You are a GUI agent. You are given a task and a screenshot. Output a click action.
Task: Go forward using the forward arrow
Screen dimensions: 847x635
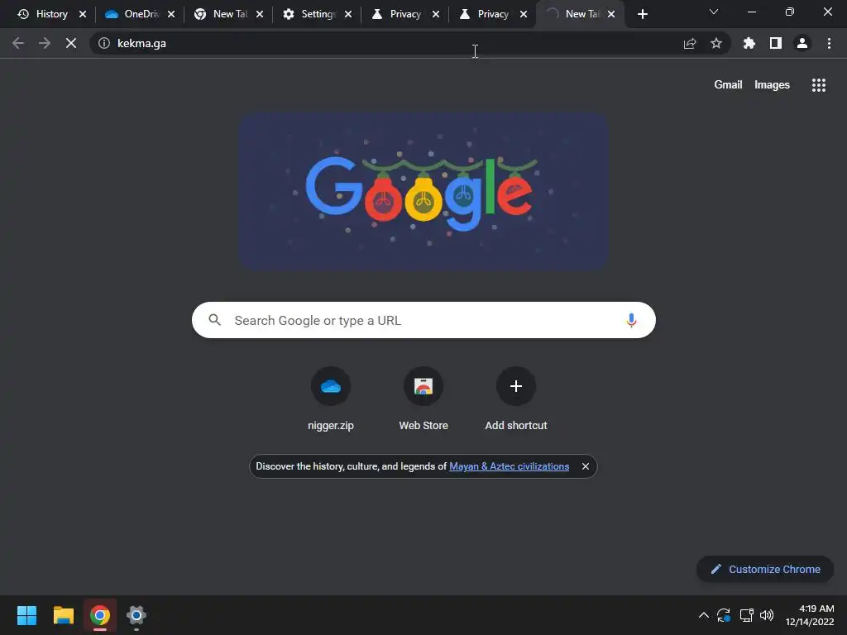(45, 43)
